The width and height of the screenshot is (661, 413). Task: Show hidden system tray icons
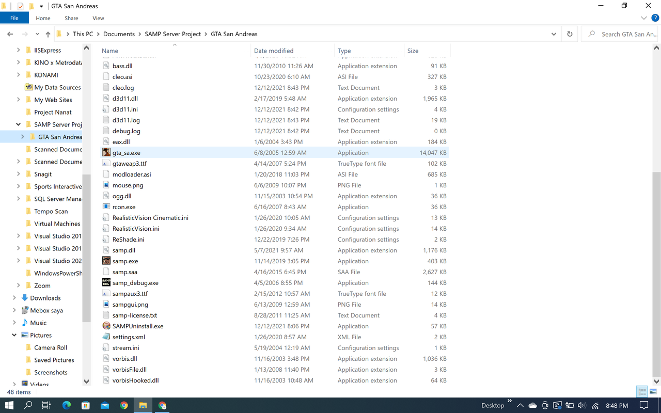click(520, 405)
